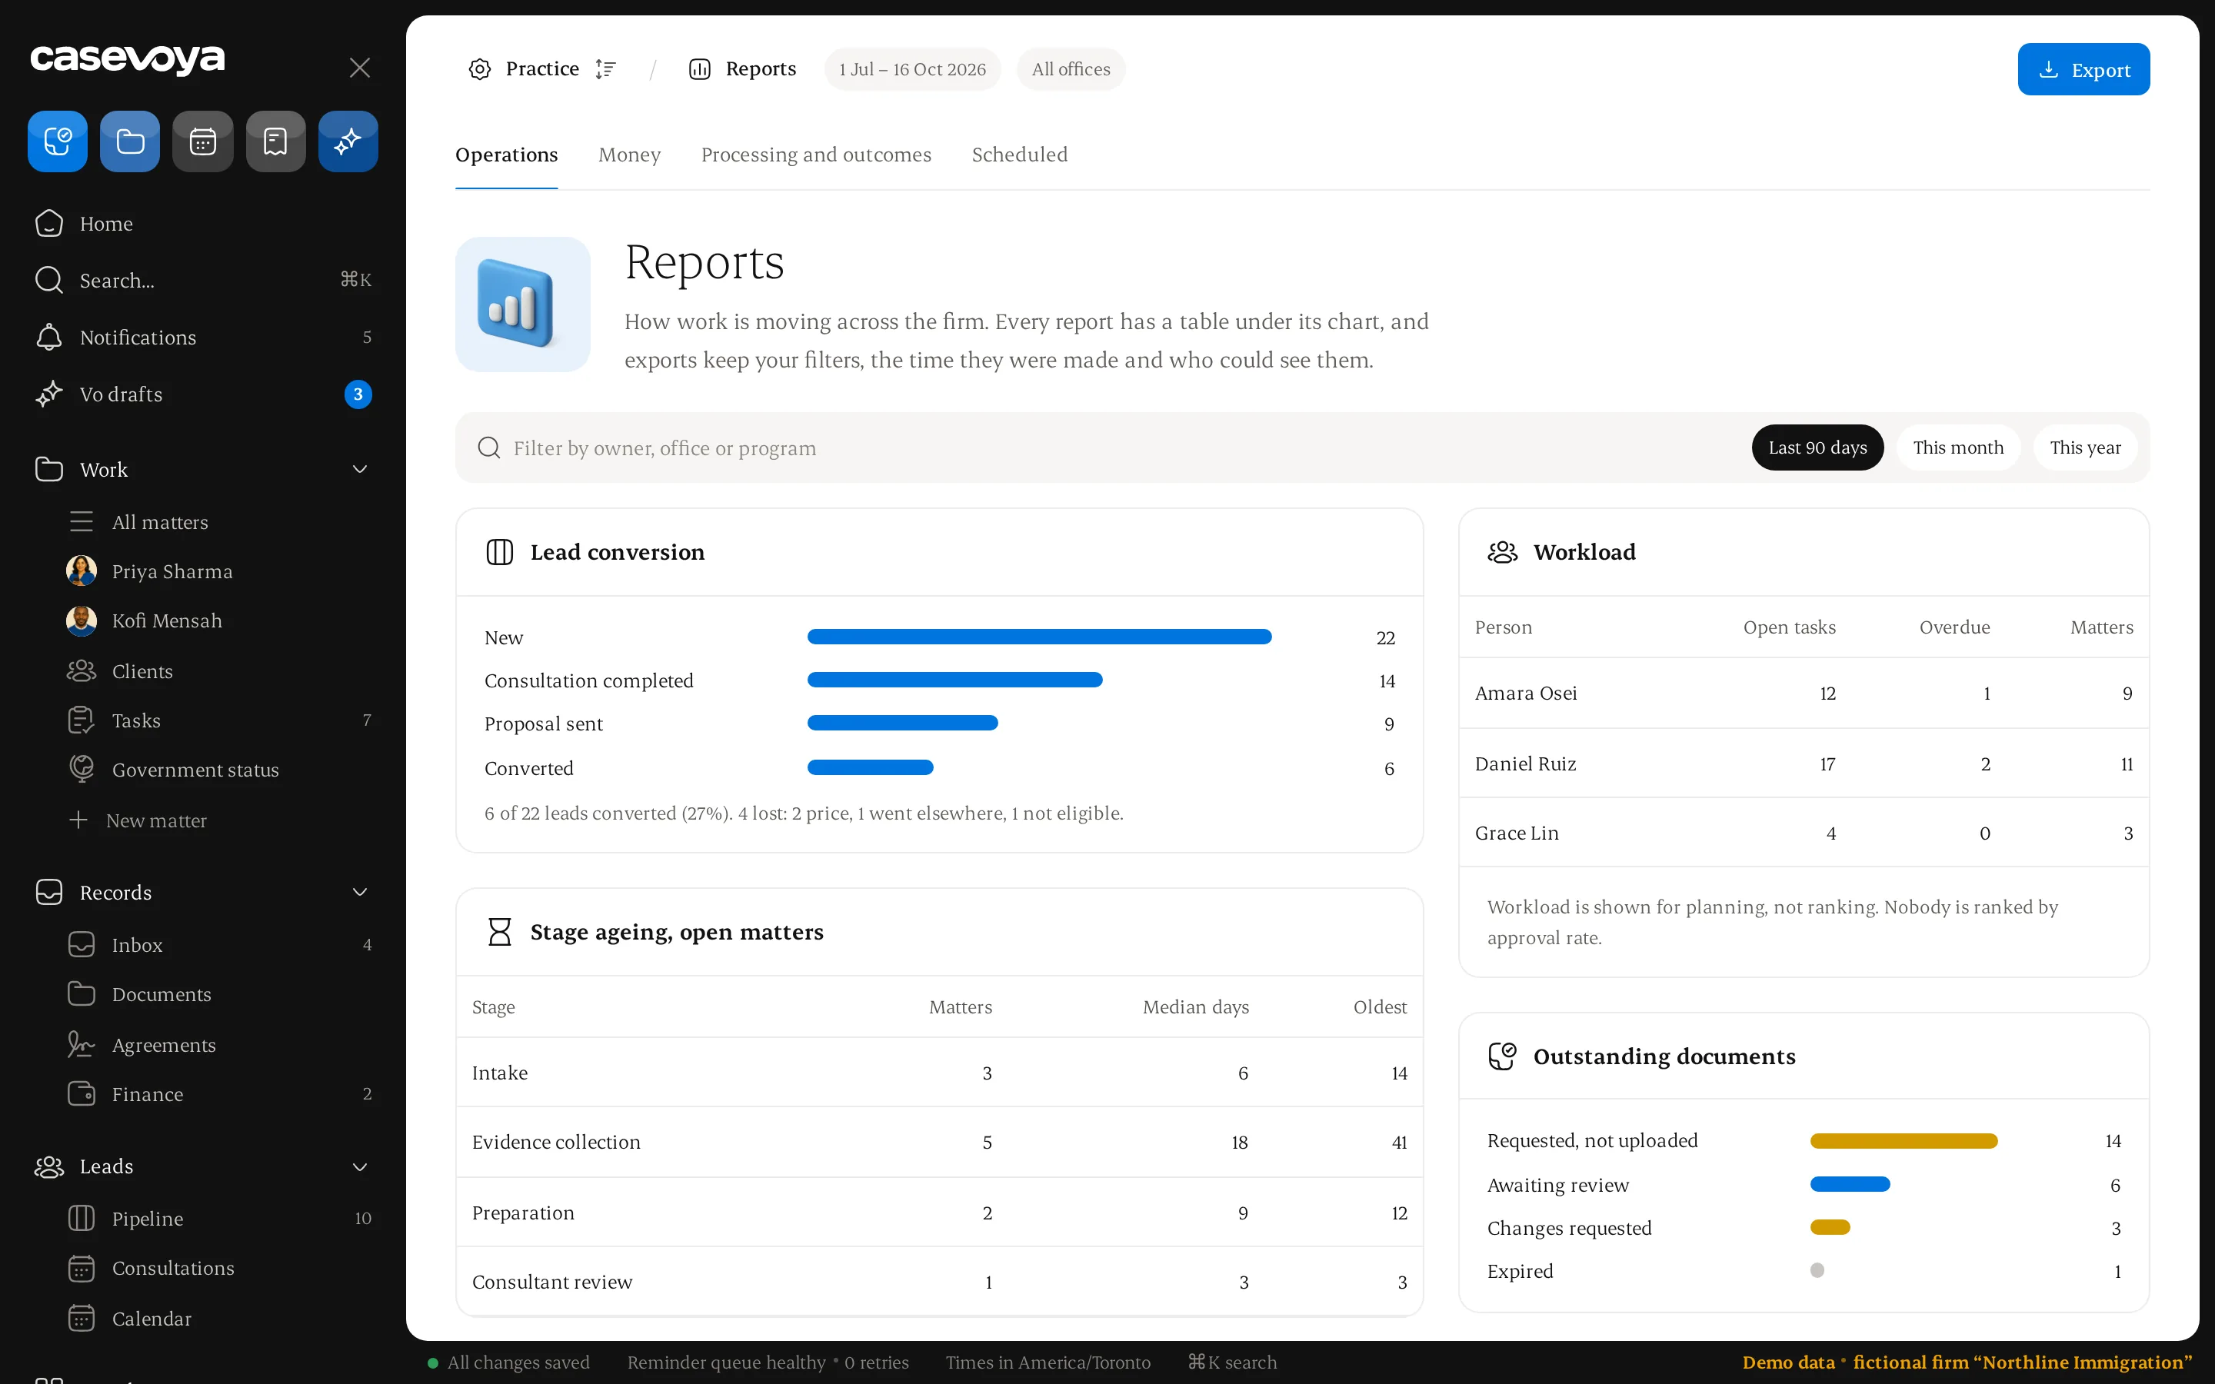Click the Outstanding documents icon
2215x1384 pixels.
pos(1502,1056)
